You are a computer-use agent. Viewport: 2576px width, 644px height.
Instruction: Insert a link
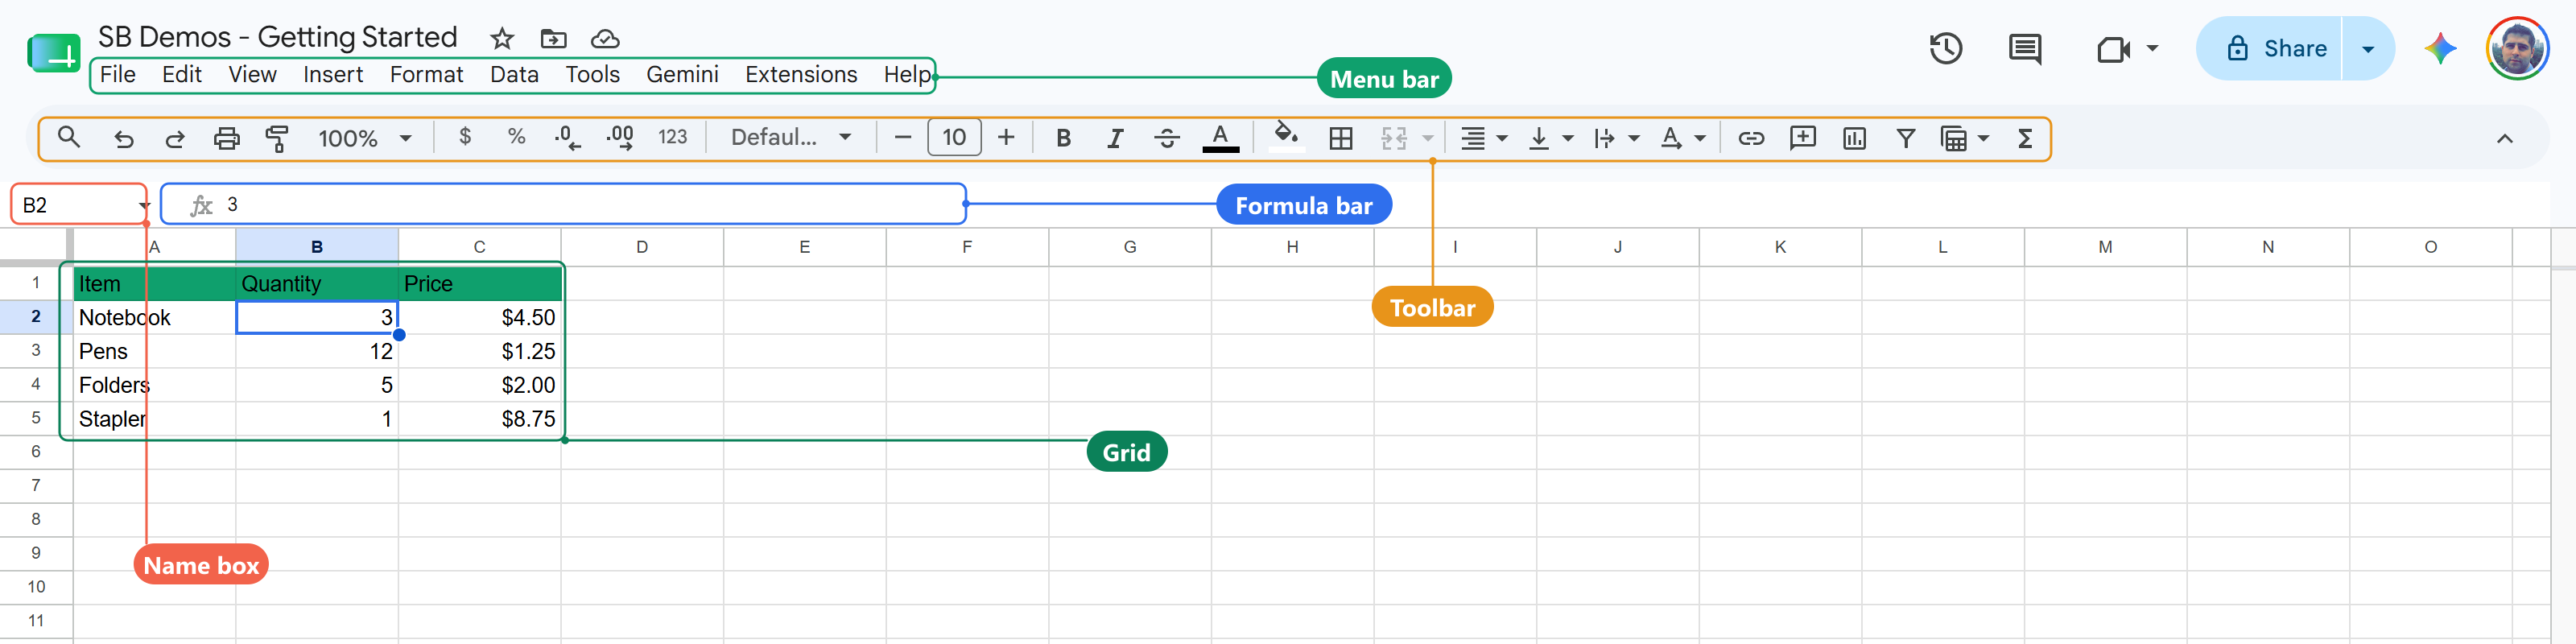click(1751, 138)
